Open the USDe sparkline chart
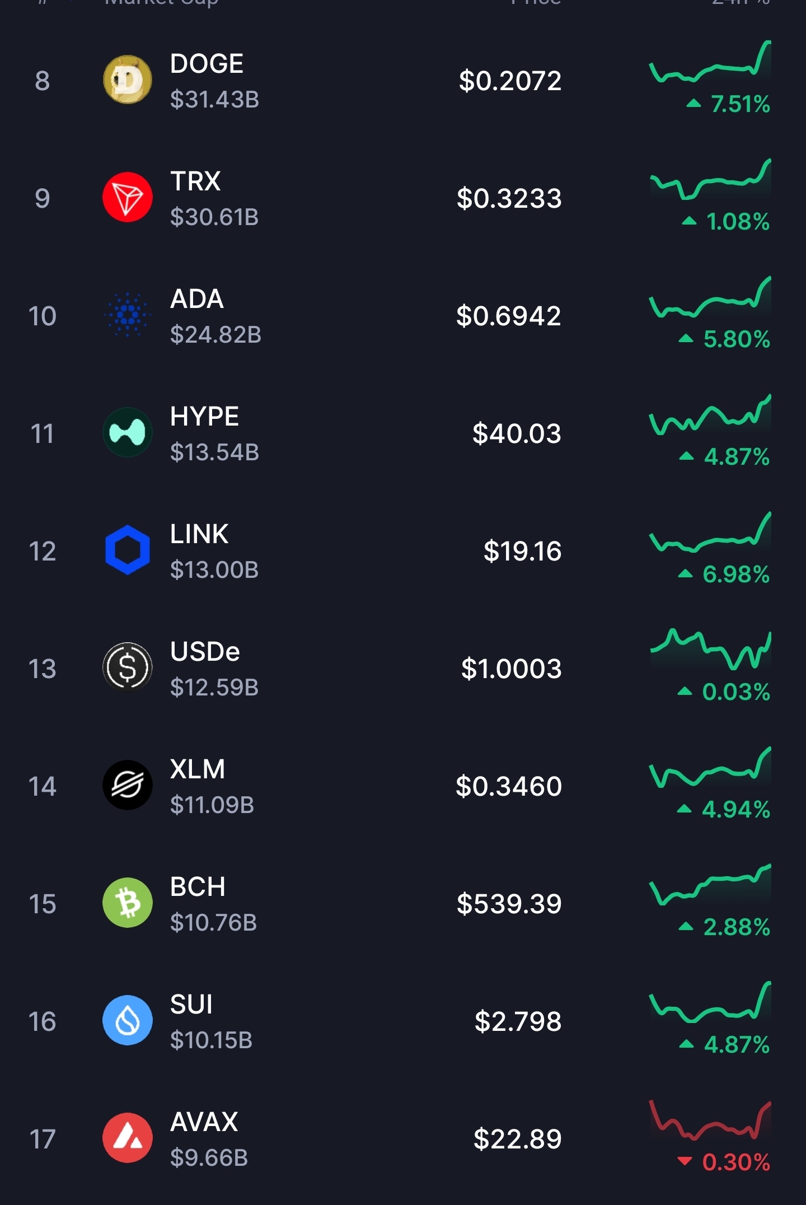Viewport: 806px width, 1205px height. 710,650
